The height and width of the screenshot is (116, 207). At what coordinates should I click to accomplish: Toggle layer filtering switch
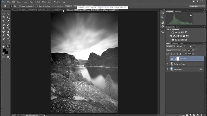pos(194,46)
